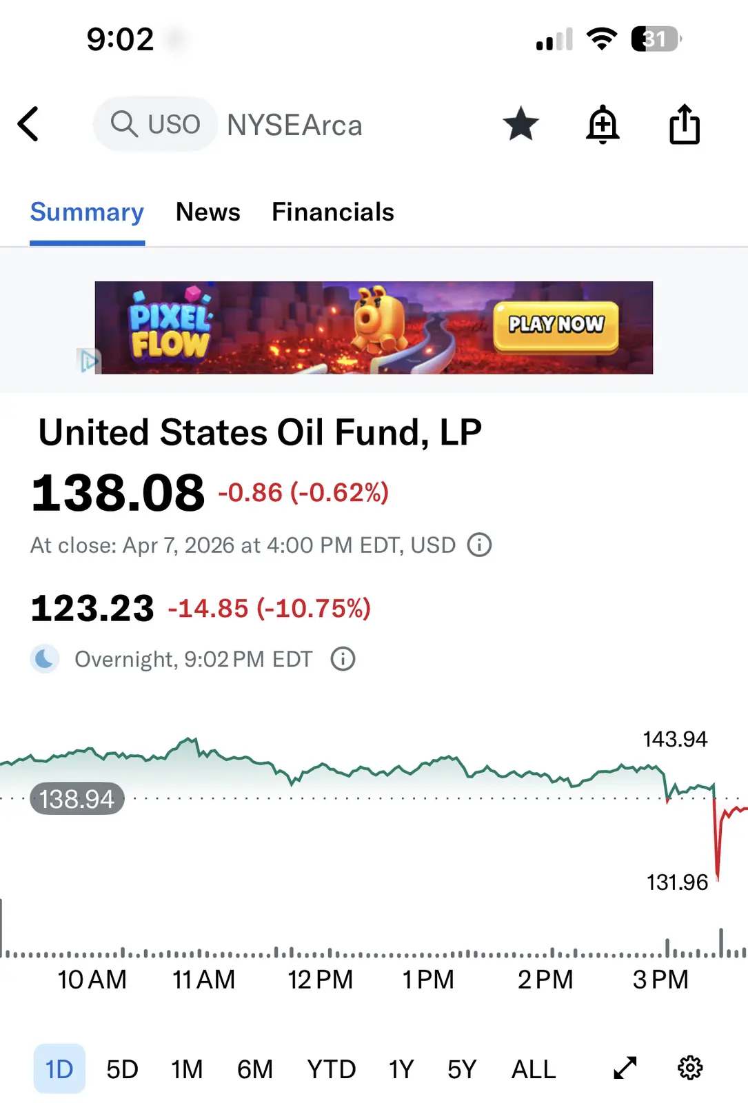748x1103 pixels.
Task: Open the Financials tab
Action: pos(333,212)
